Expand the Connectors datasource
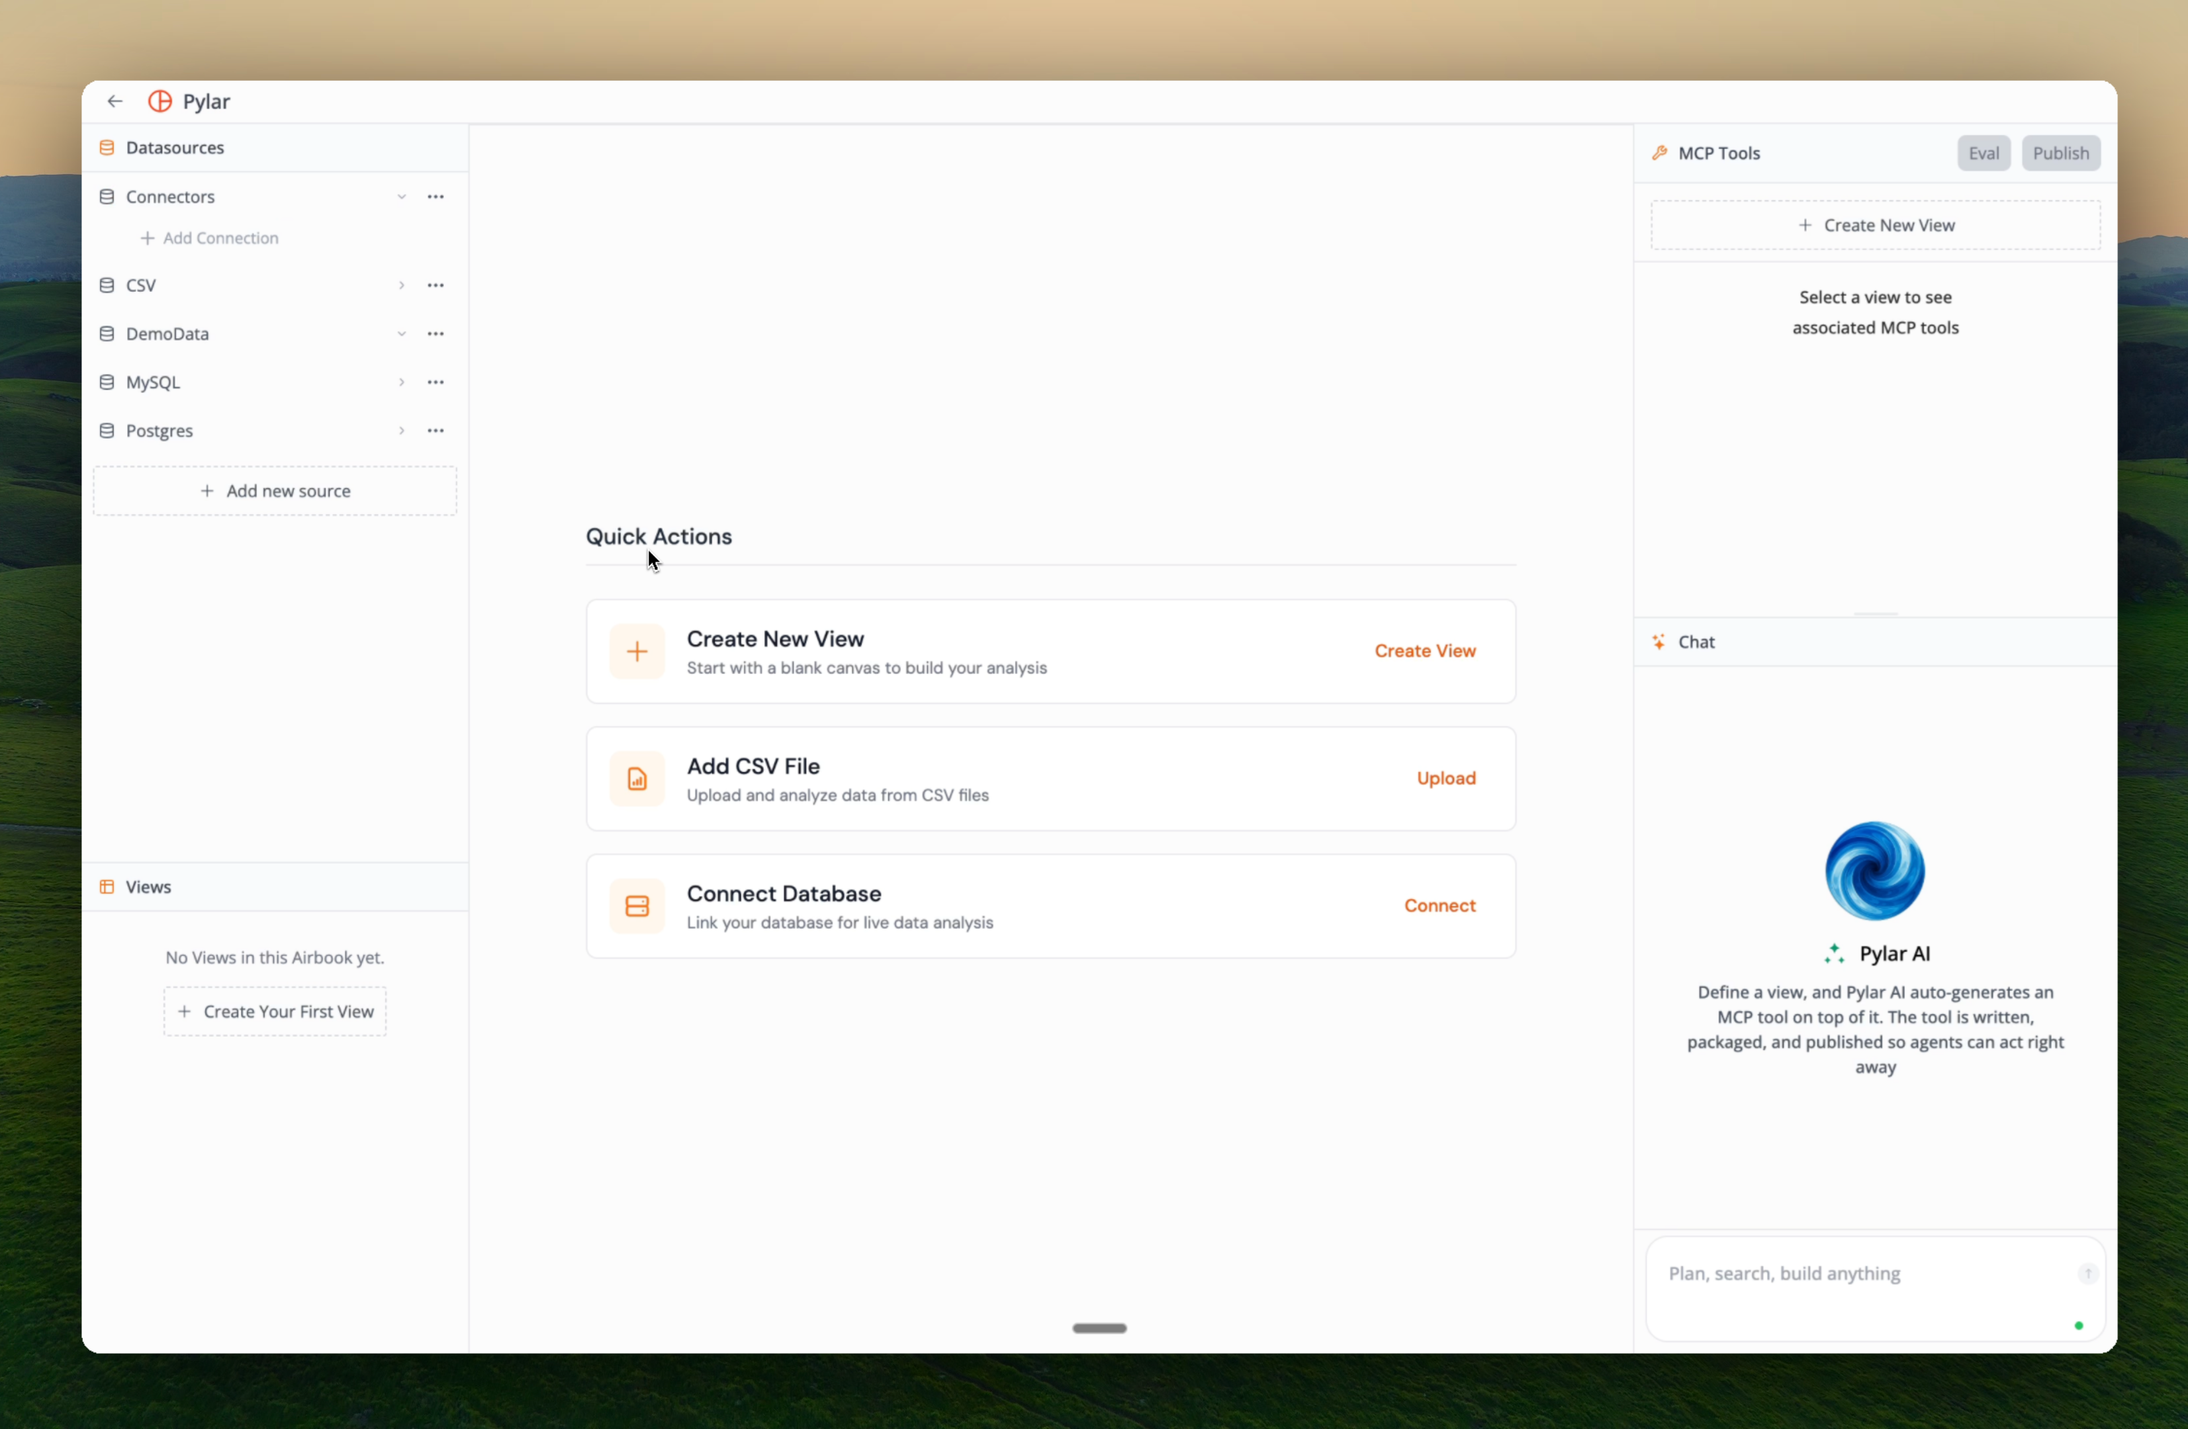This screenshot has width=2188, height=1429. coord(402,196)
